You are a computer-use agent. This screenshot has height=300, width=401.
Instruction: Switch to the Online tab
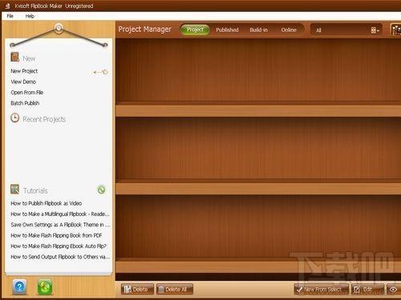click(289, 30)
